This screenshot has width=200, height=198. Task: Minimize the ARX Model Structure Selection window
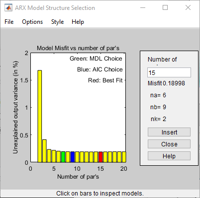click(x=143, y=7)
